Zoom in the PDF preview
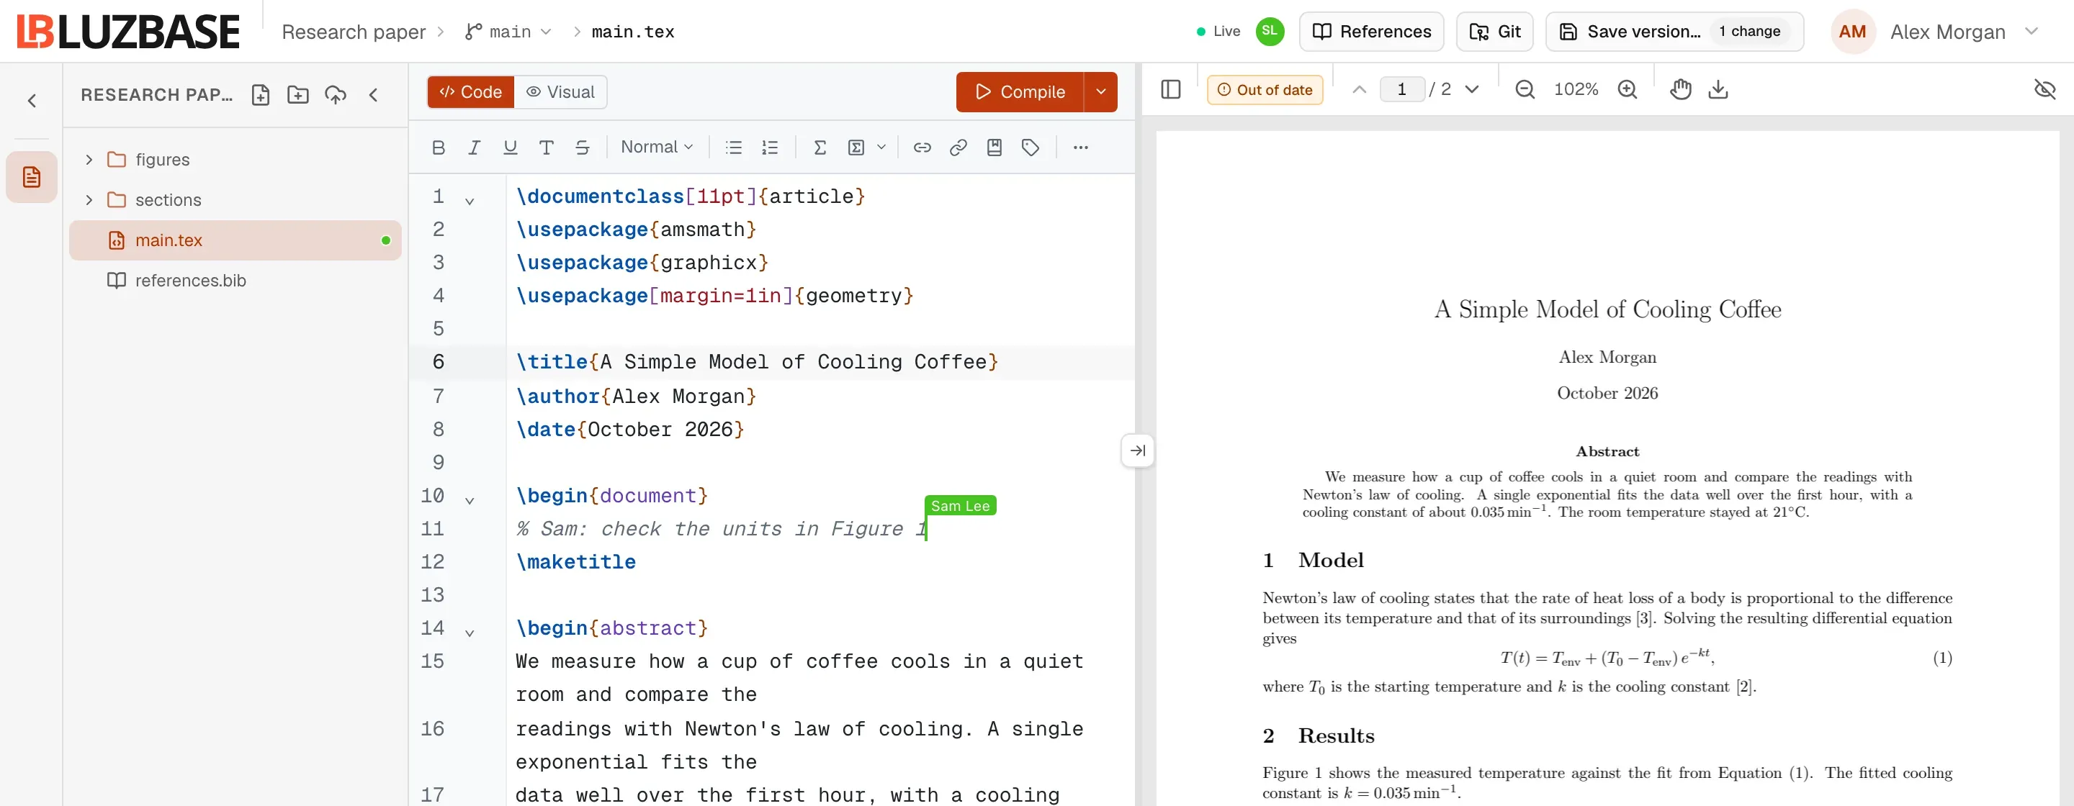The height and width of the screenshot is (806, 2074). (x=1628, y=89)
